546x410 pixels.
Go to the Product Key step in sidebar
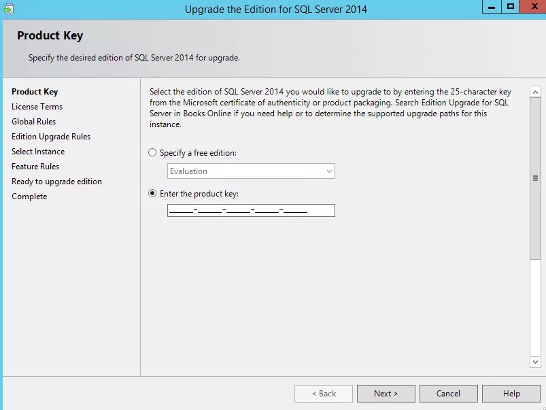pos(35,92)
